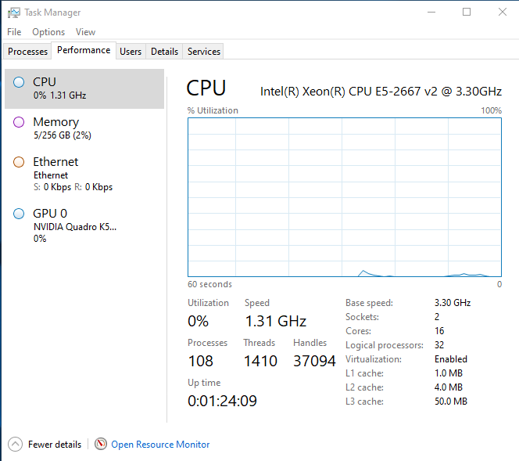Switch to the Details tab
The image size is (519, 461).
[164, 52]
